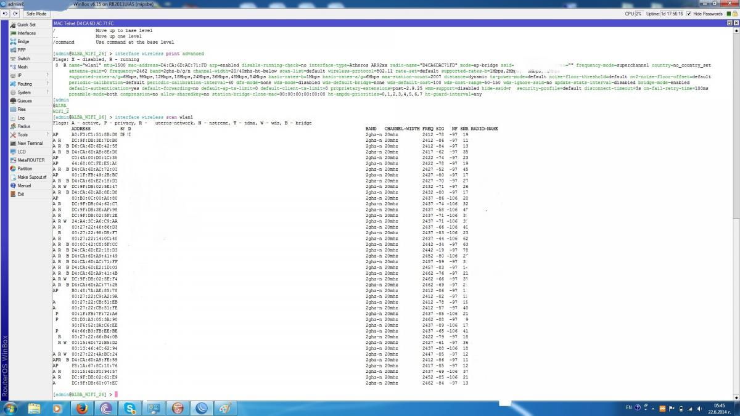
Task: Click the Undo arrow in toolbar
Action: 6,14
